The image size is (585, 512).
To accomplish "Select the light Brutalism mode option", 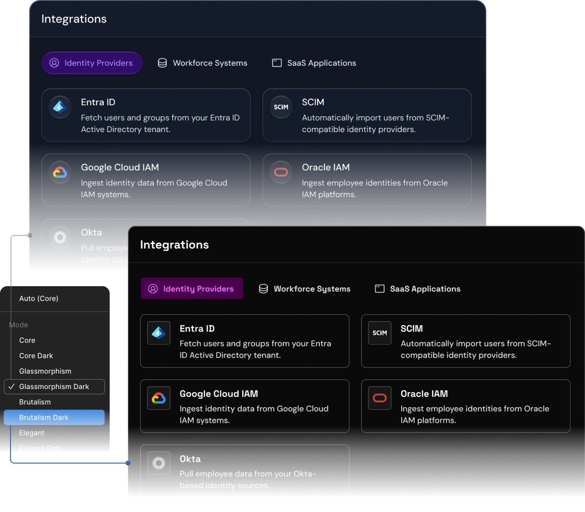I will click(35, 402).
